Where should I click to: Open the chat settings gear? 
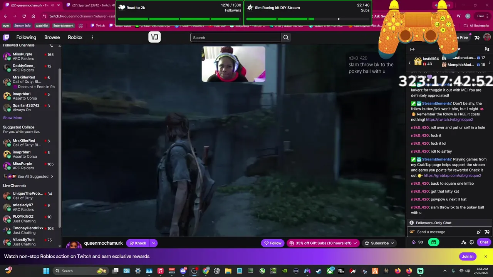(x=471, y=242)
